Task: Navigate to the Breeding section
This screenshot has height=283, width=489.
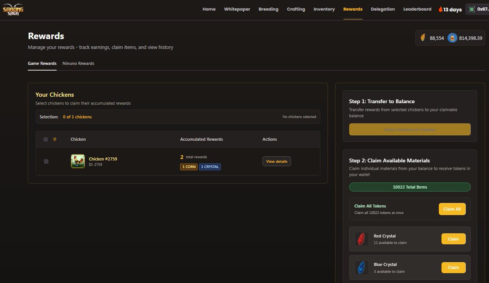Action: coord(268,9)
